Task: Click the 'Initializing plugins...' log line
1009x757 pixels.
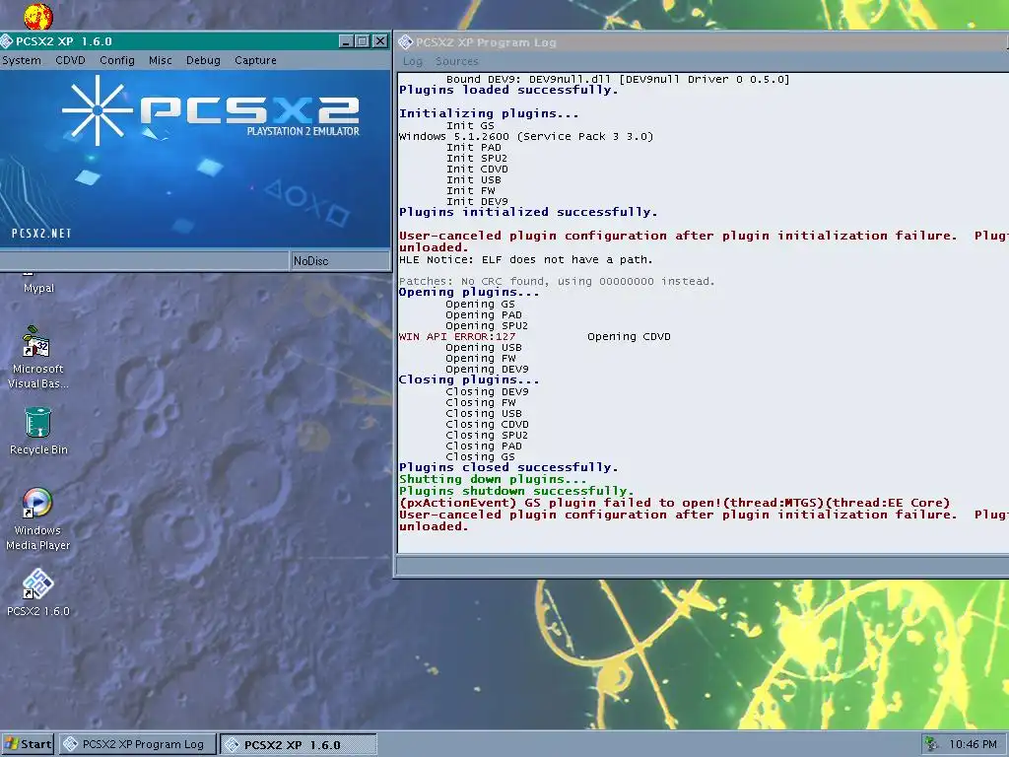Action: point(489,113)
